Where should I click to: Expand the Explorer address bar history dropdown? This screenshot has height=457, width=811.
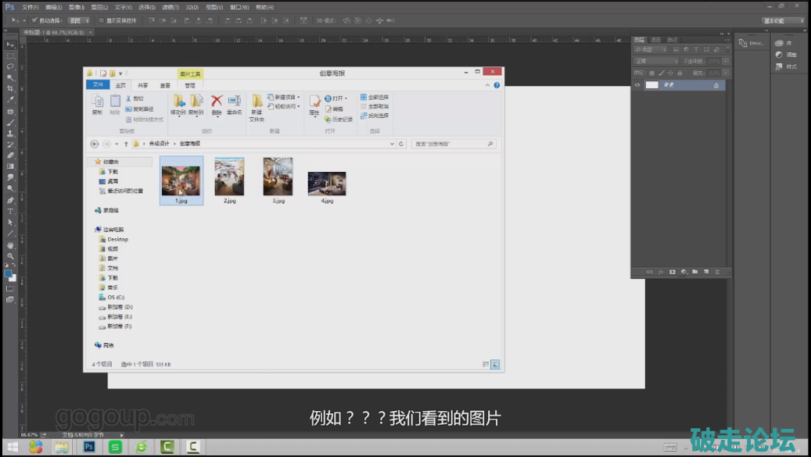pos(393,144)
